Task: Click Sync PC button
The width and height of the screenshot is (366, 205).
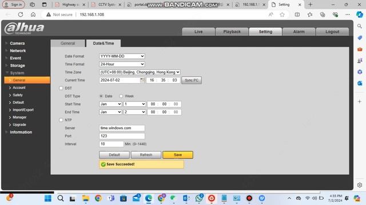Action: pyautogui.click(x=192, y=80)
